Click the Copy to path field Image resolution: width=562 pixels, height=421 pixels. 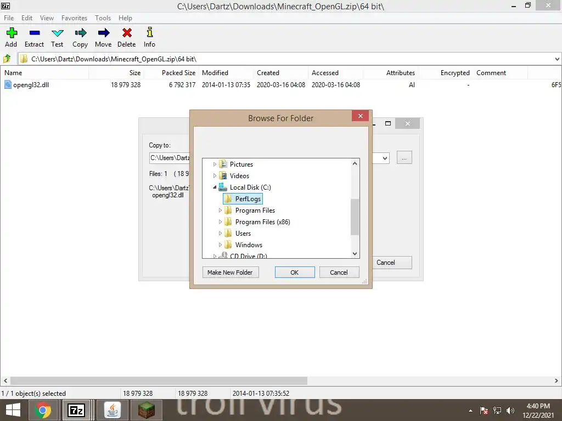pos(169,158)
